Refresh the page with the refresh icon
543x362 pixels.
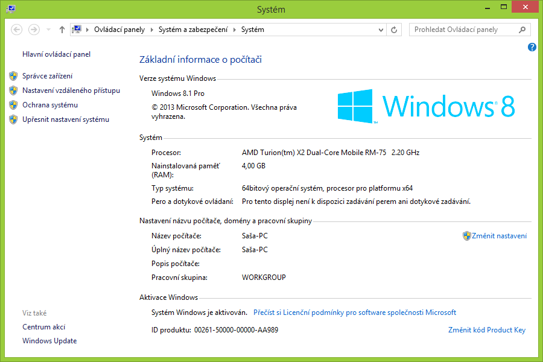[x=394, y=30]
